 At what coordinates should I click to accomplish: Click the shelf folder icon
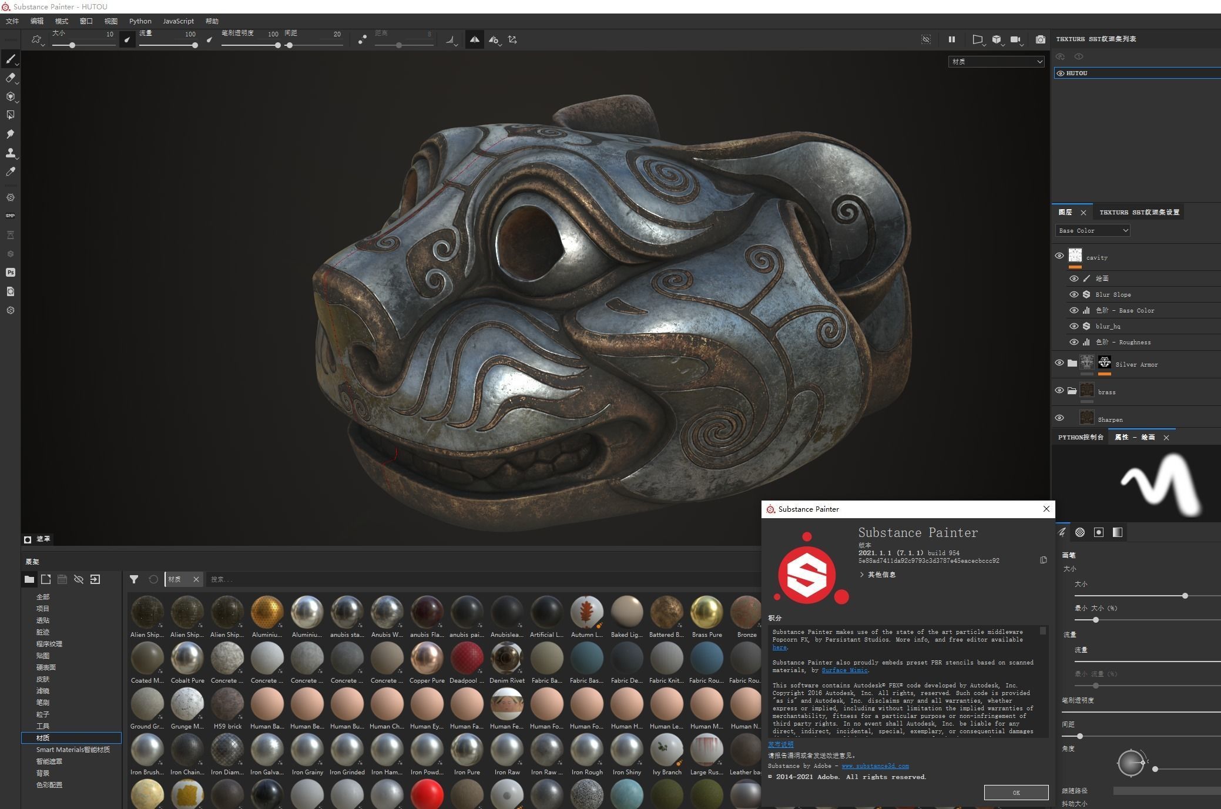pyautogui.click(x=29, y=579)
